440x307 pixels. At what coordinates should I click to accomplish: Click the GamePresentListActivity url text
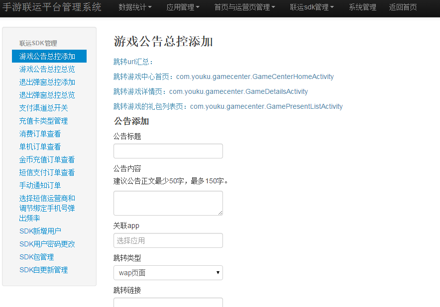coord(266,106)
